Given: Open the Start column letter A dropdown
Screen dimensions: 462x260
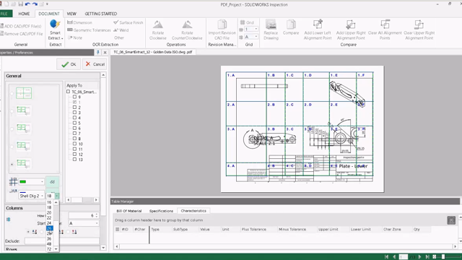Looking at the screenshot, I should tap(84, 223).
